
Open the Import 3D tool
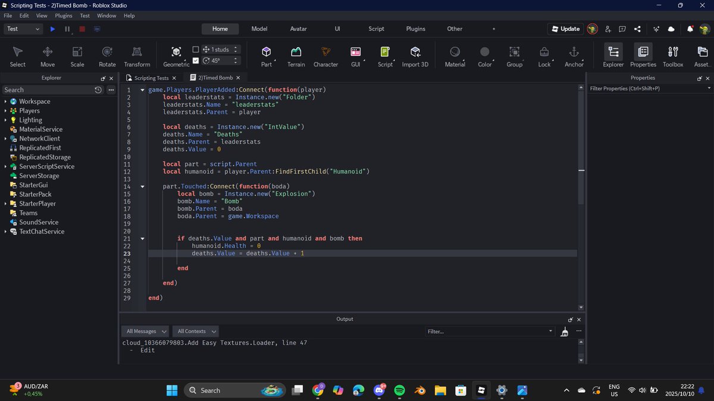pos(415,56)
